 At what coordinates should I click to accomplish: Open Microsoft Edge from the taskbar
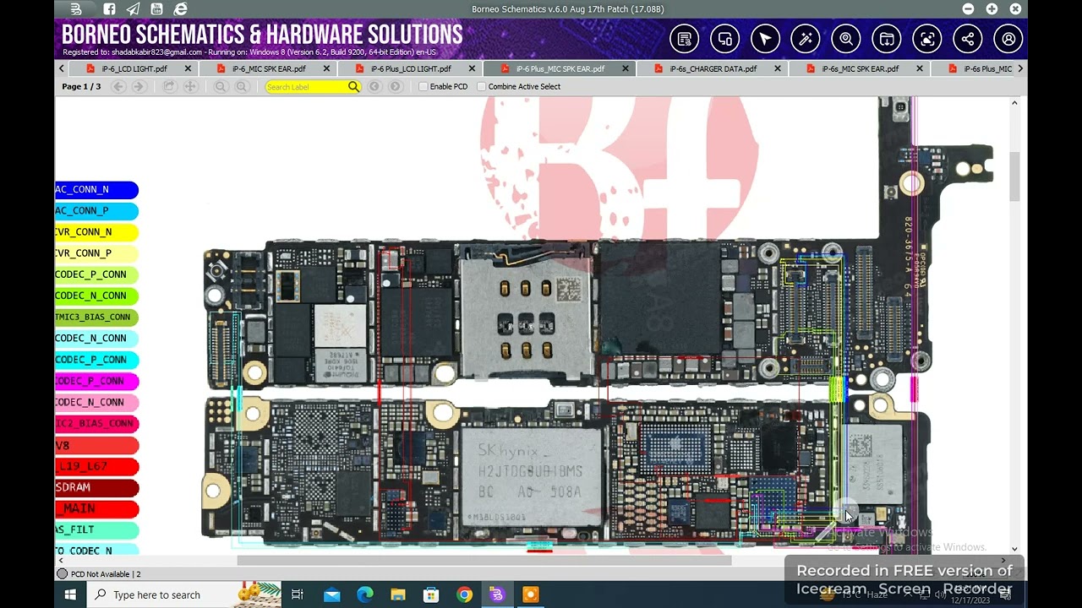click(x=364, y=594)
